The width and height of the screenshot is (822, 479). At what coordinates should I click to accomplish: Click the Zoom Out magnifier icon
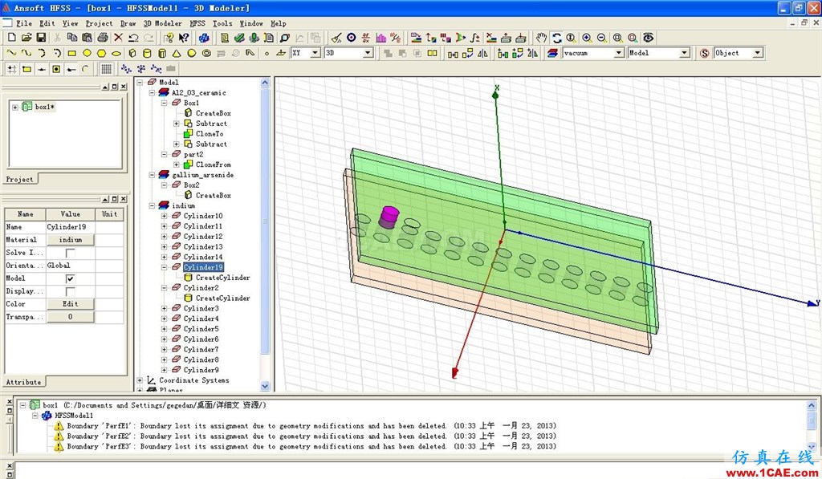(x=602, y=38)
